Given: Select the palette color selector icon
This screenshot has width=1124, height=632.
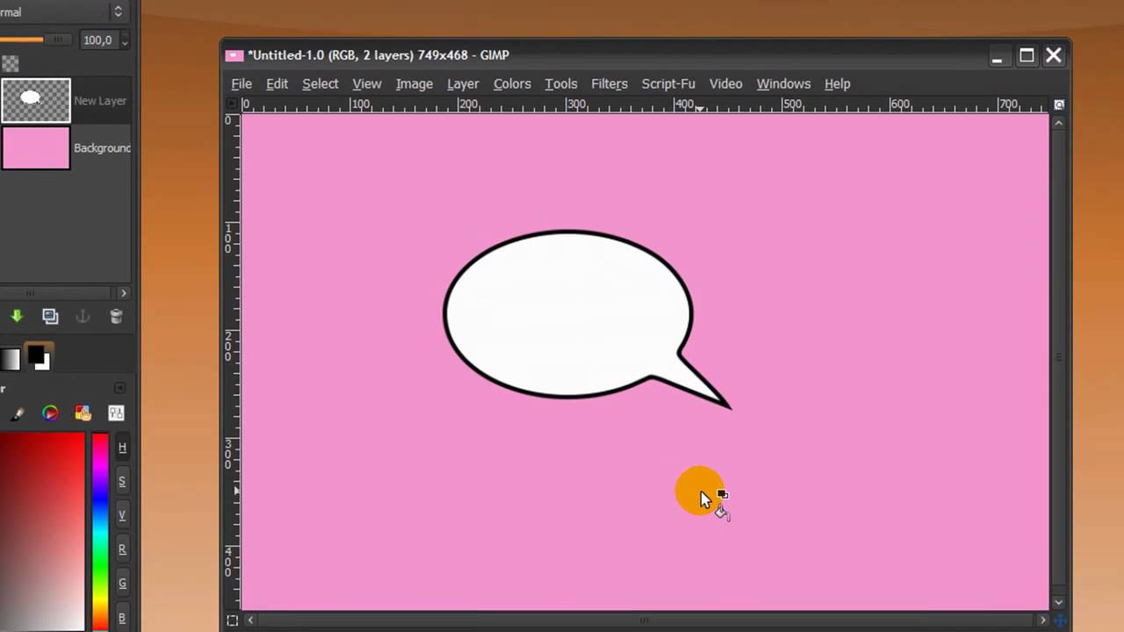Looking at the screenshot, I should [83, 413].
